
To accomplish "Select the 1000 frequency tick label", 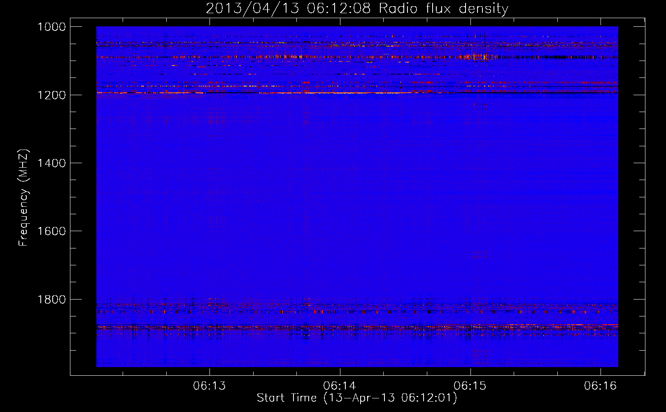I will click(51, 27).
